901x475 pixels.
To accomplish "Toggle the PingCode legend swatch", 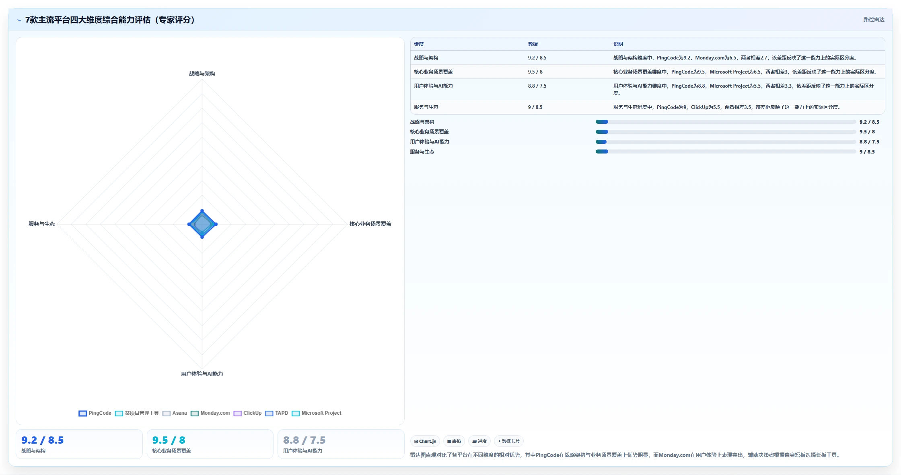I will pyautogui.click(x=82, y=413).
